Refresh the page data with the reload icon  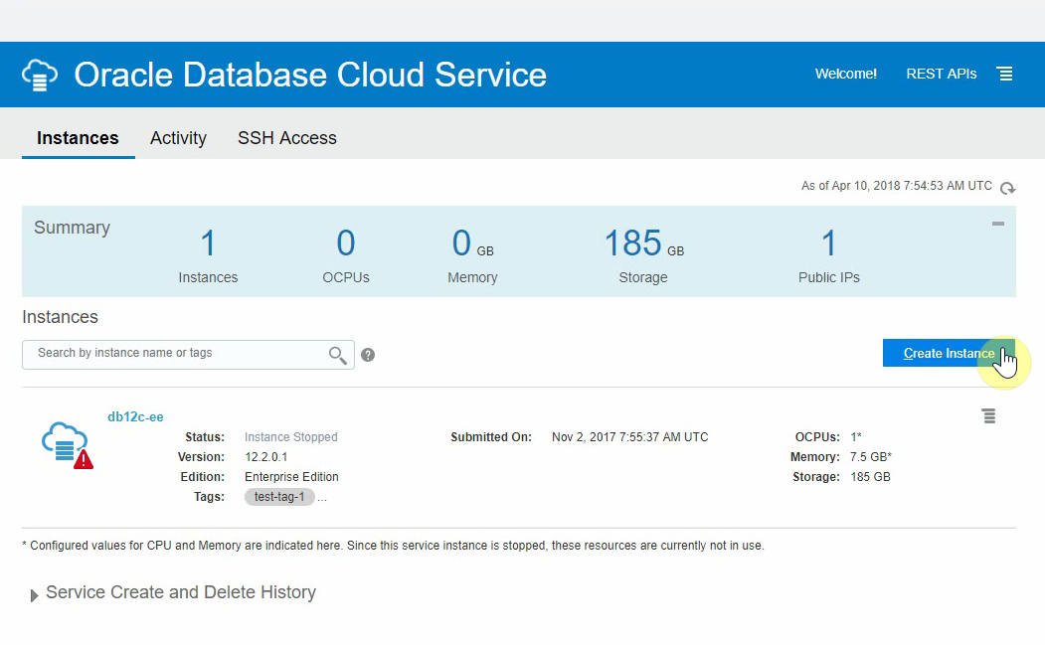[x=1007, y=188]
